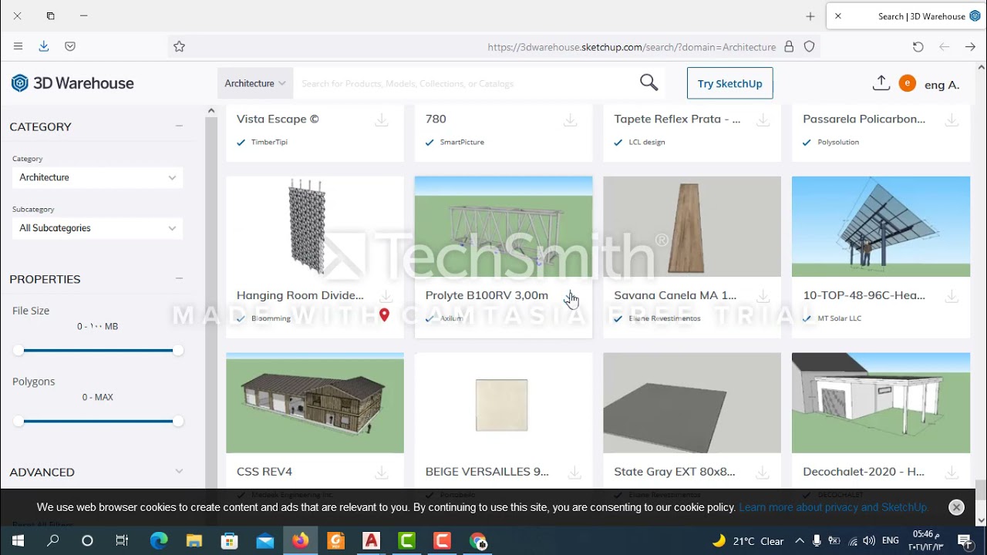987x555 pixels.
Task: Open the CSS REV4 building thumbnail
Action: [x=315, y=403]
